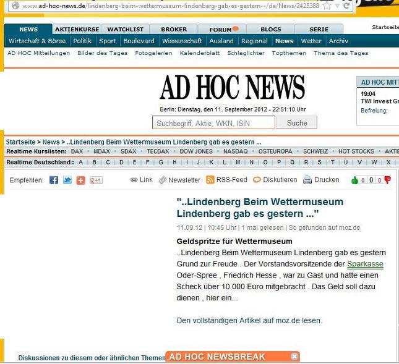Screen dimensions: 399x364
Task: Print the article via Drucken
Action: (321, 180)
